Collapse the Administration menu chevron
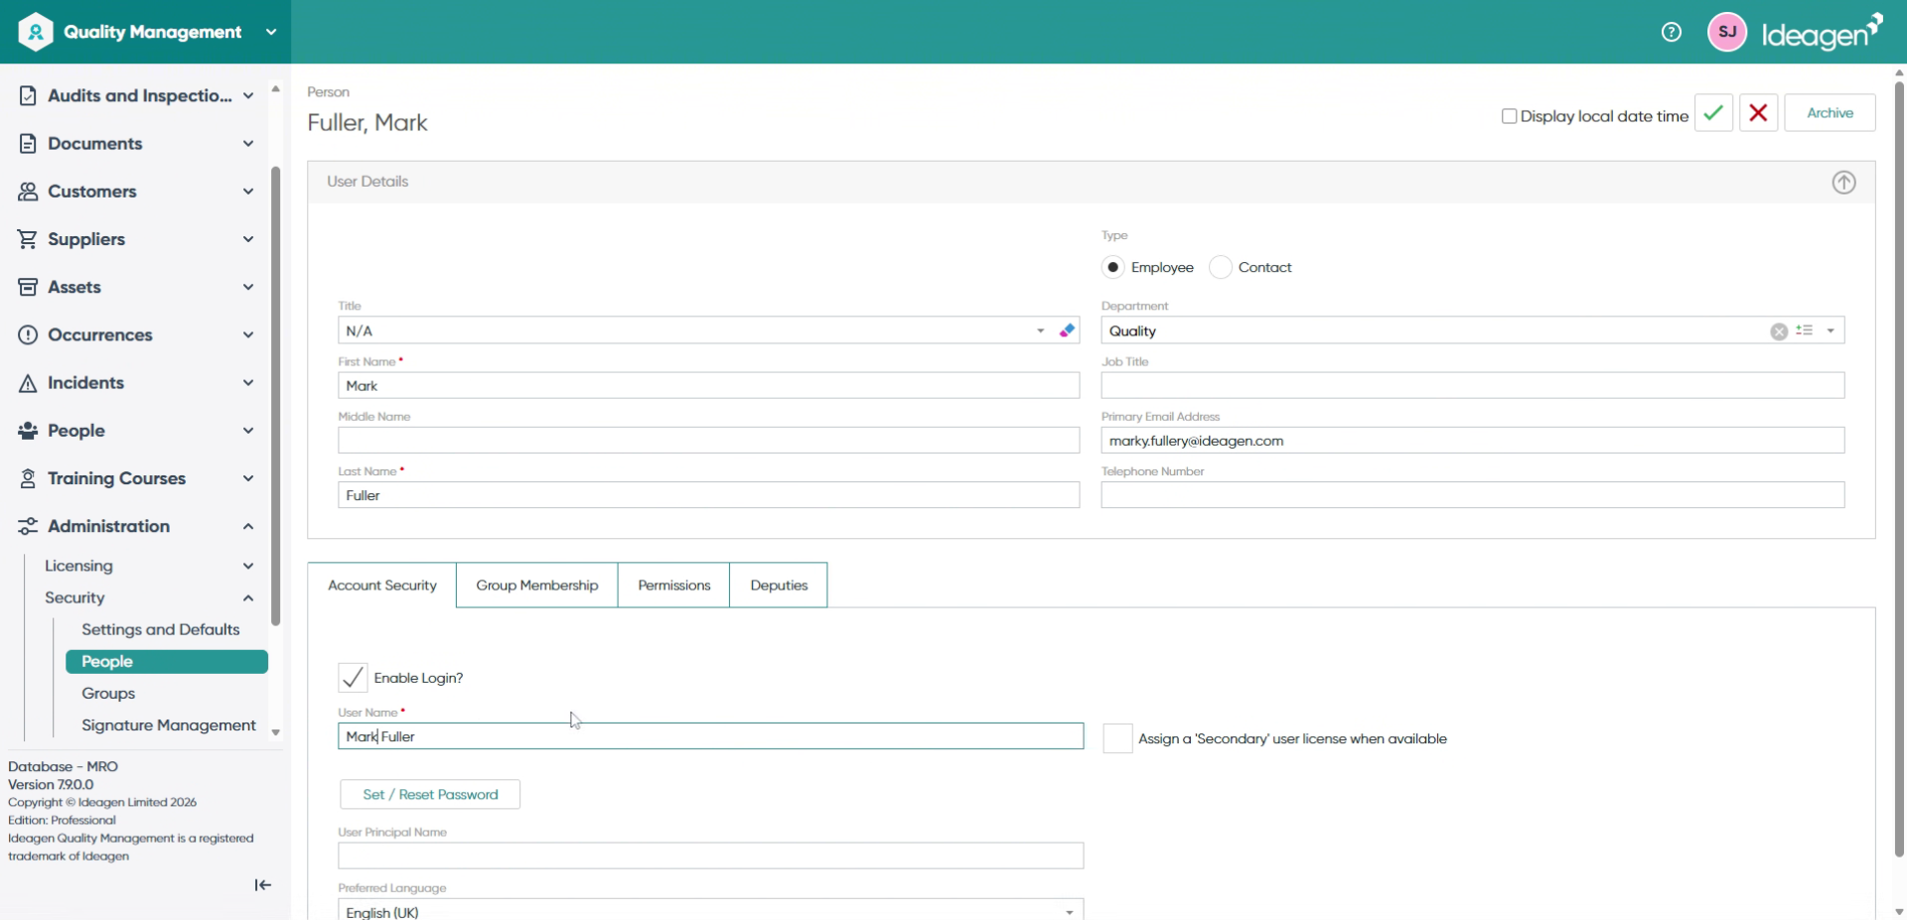This screenshot has width=1907, height=920. (x=248, y=526)
